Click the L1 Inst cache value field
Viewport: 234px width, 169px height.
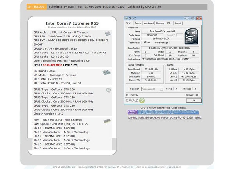click(x=189, y=73)
